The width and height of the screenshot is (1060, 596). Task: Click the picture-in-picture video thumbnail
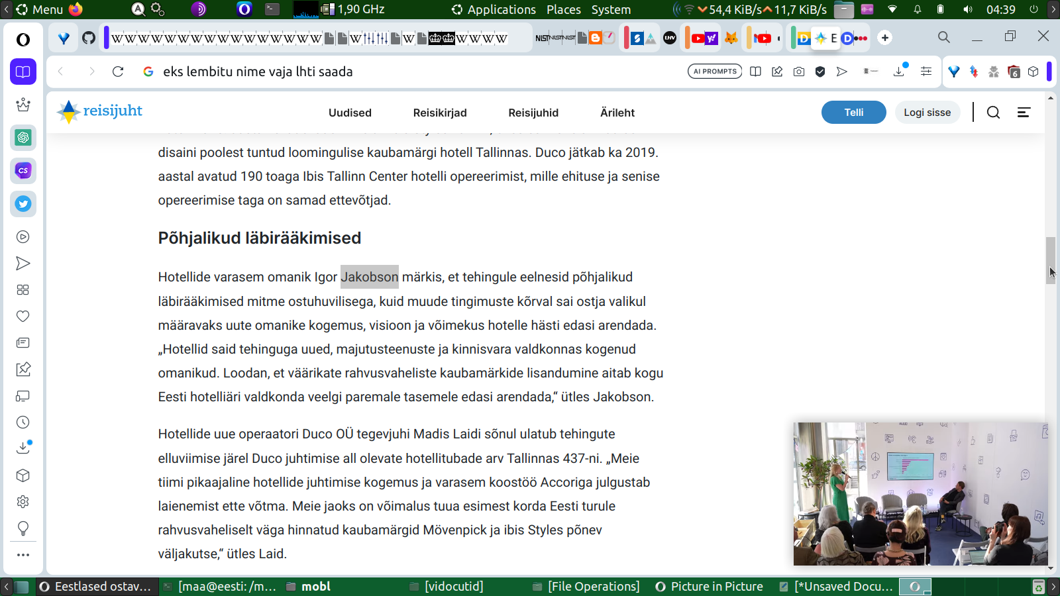[x=920, y=493]
